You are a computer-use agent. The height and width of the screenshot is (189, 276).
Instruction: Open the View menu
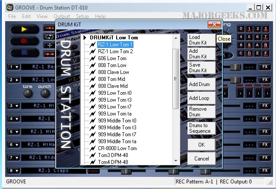[x=42, y=16]
